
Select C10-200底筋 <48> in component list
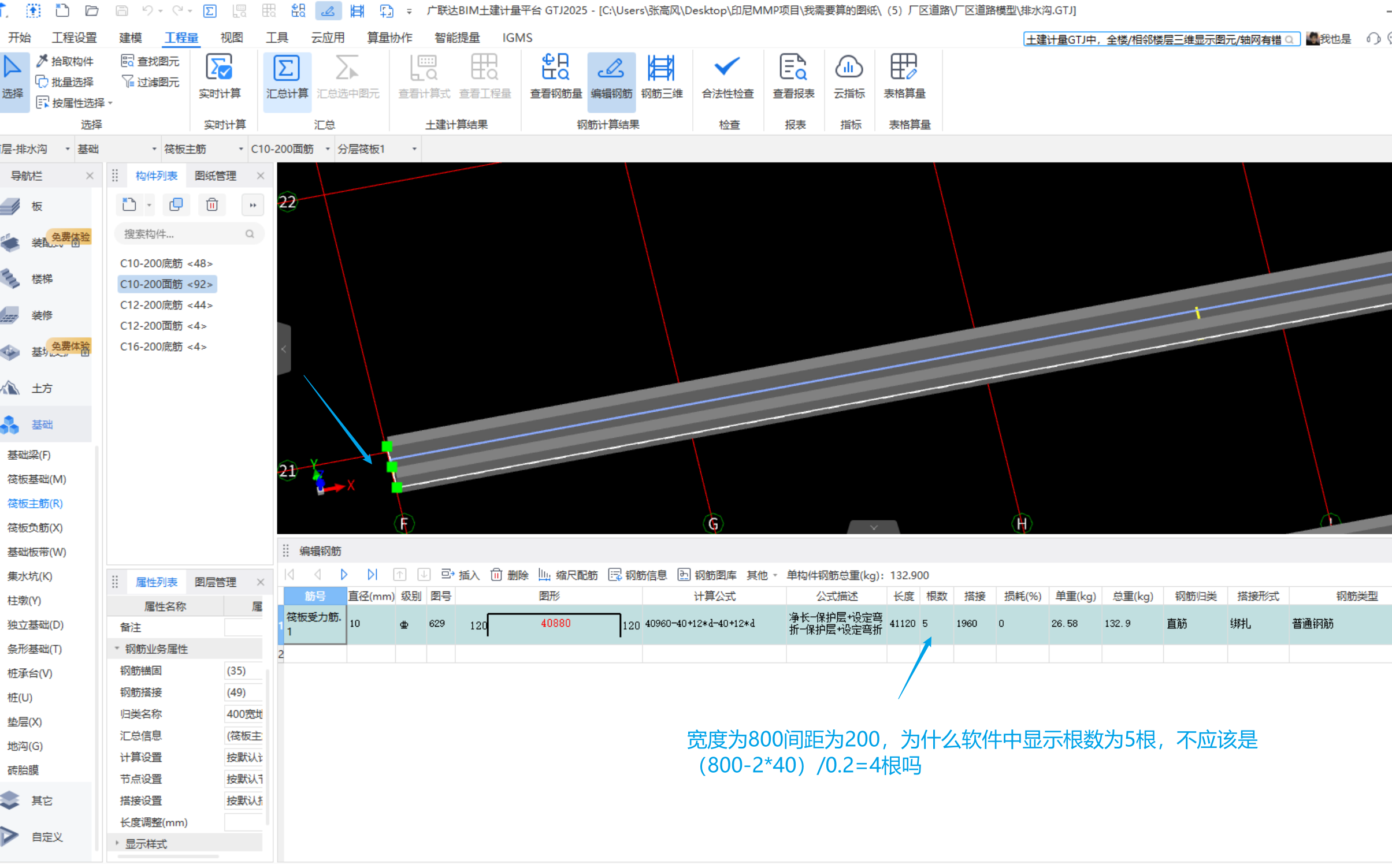click(166, 263)
